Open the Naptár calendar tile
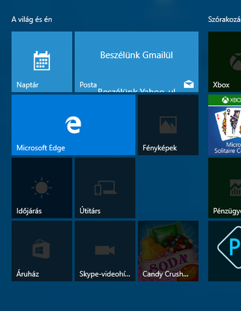Image resolution: width=241 pixels, height=311 pixels. (x=42, y=62)
